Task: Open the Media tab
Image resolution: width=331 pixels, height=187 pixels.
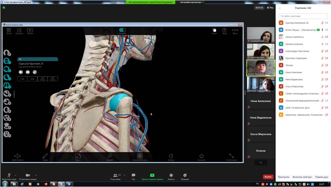Action: click(30, 31)
